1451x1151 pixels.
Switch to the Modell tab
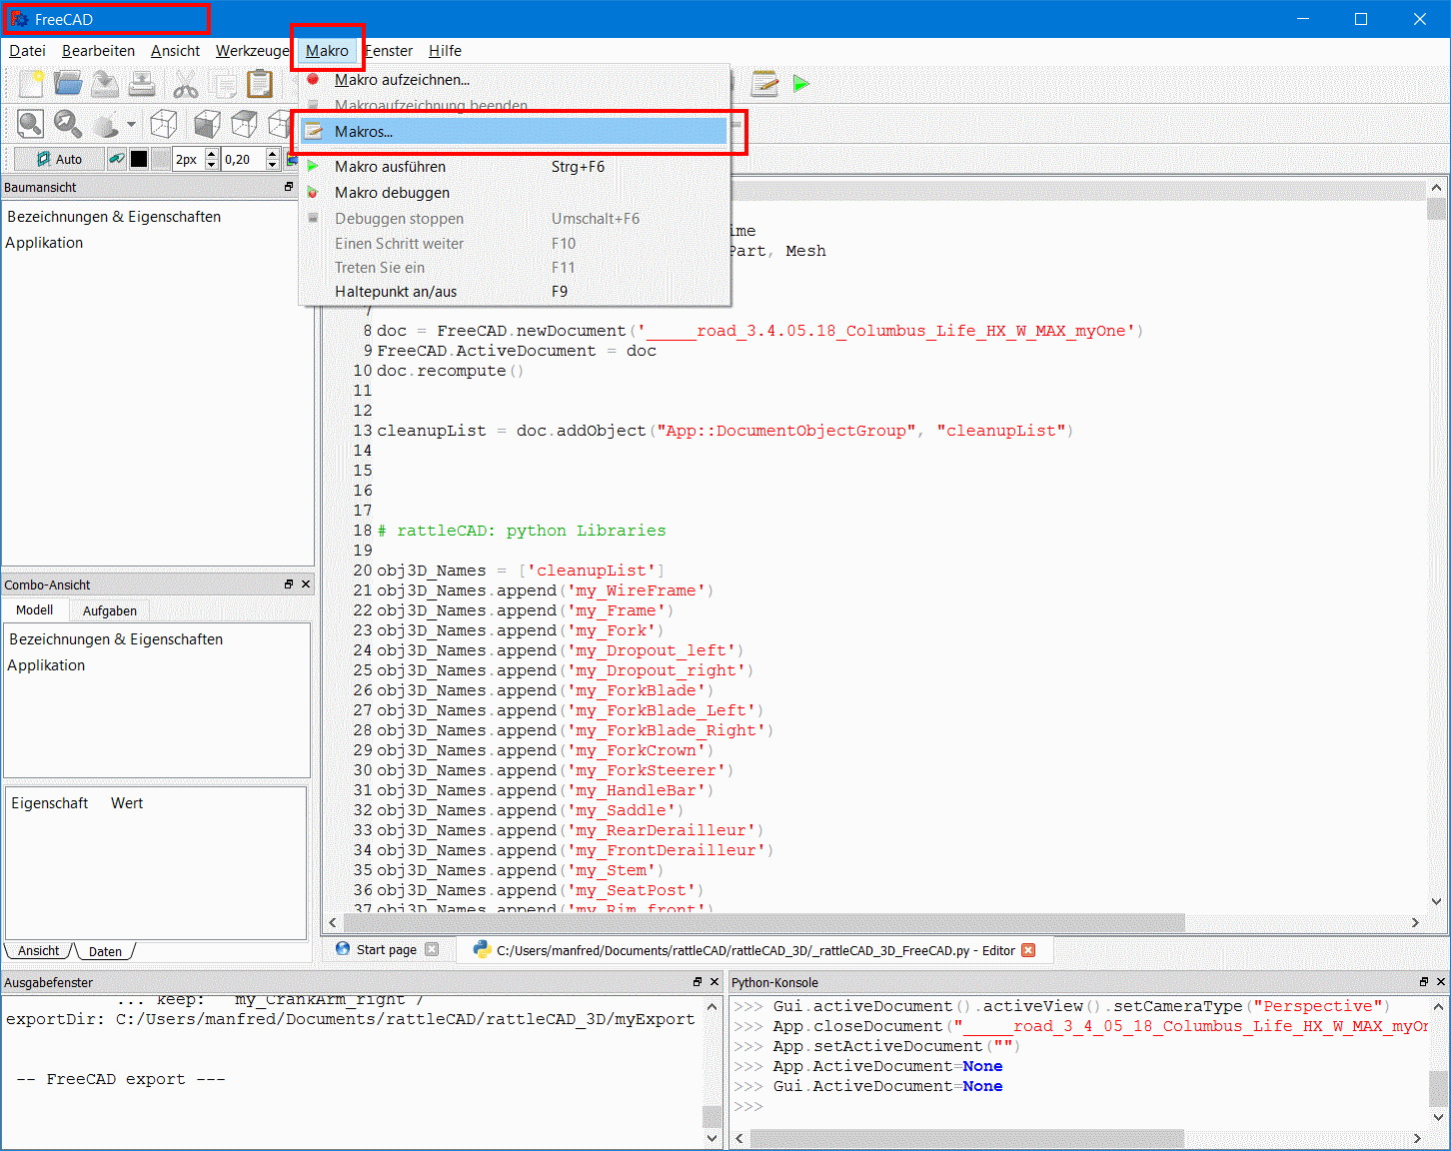click(35, 609)
